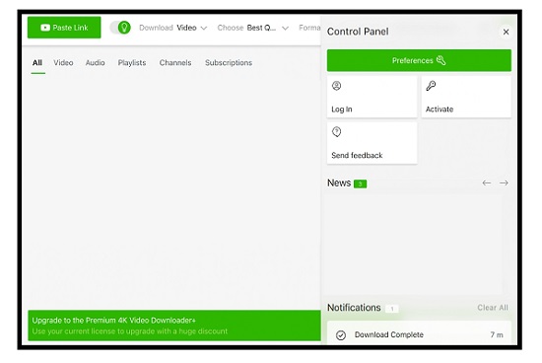Click Clear All notifications
Screen dimensions: 542x363
point(493,308)
